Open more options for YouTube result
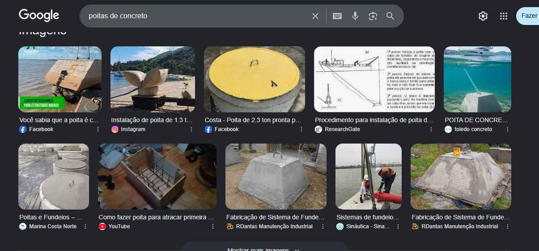Image resolution: width=539 pixels, height=251 pixels. click(213, 226)
